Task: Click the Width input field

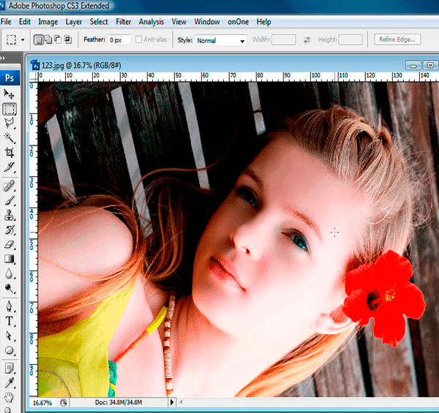Action: coord(283,39)
